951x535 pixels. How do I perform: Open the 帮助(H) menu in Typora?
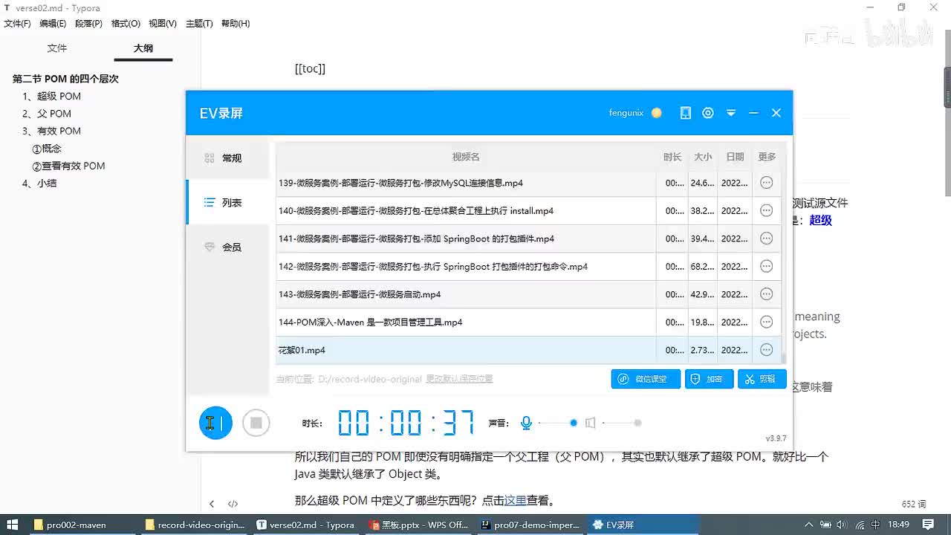coord(236,24)
